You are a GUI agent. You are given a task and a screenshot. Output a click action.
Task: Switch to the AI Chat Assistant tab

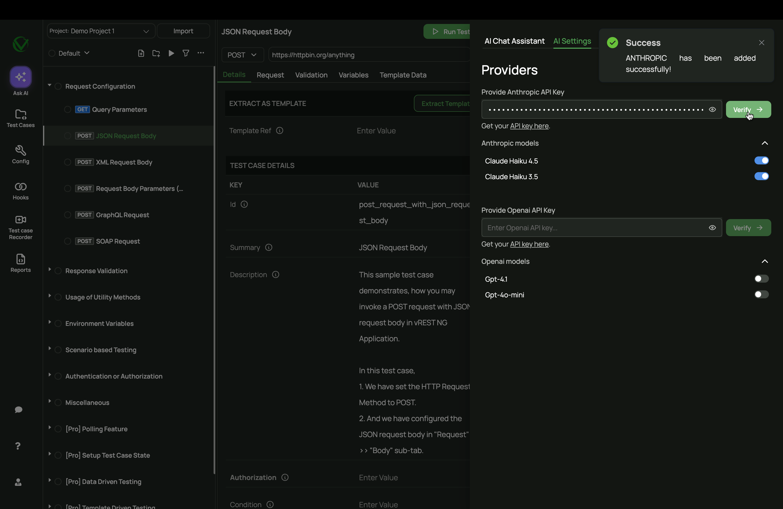tap(514, 41)
